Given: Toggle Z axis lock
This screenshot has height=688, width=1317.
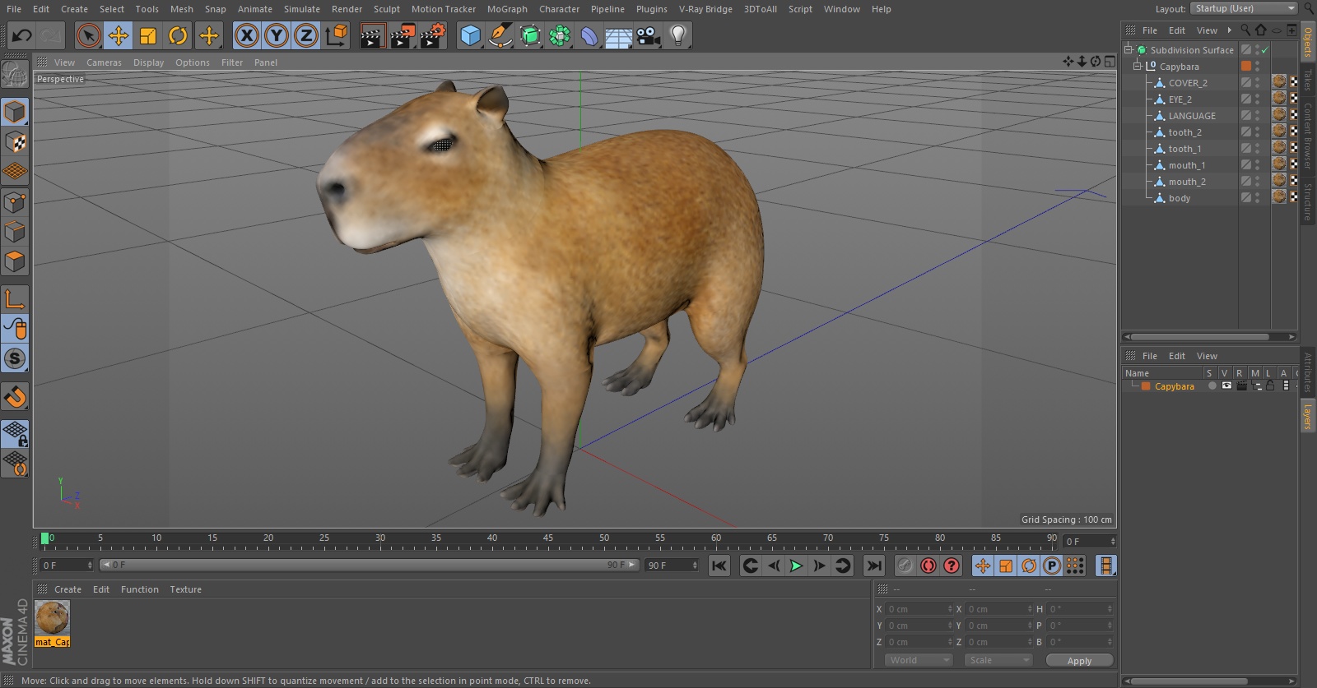Looking at the screenshot, I should click(x=306, y=35).
